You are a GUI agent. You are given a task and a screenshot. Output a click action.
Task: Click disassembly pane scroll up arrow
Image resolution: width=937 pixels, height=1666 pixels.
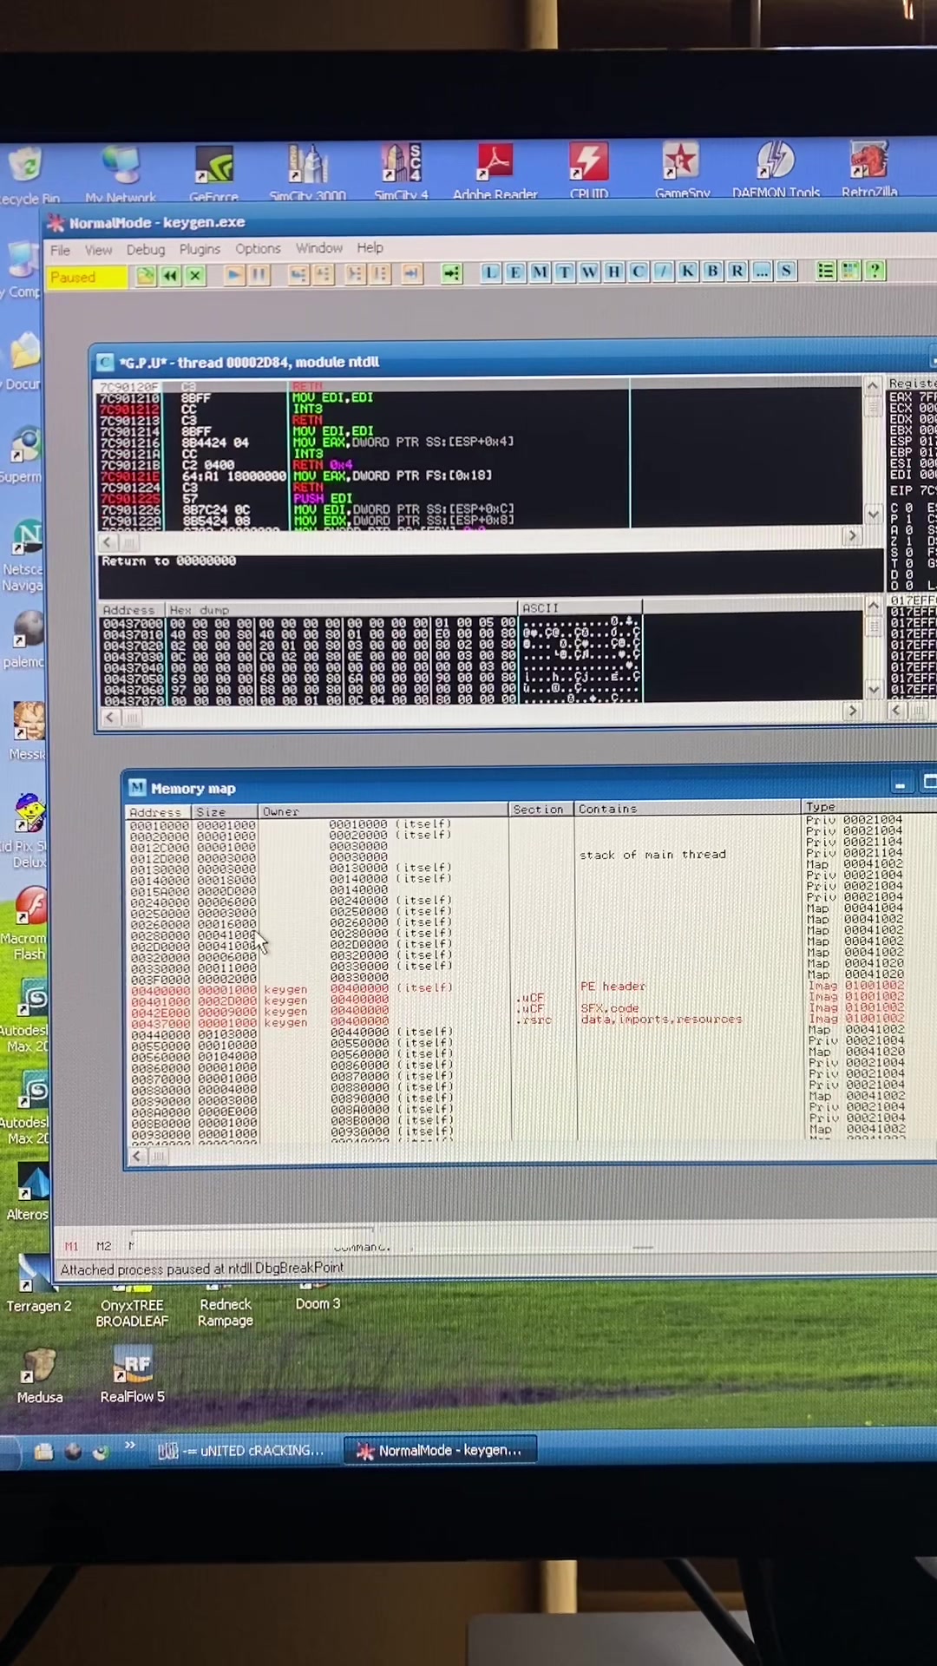873,385
